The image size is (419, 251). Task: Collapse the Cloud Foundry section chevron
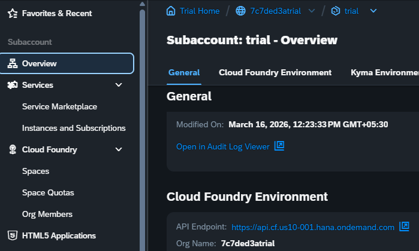pyautogui.click(x=119, y=149)
